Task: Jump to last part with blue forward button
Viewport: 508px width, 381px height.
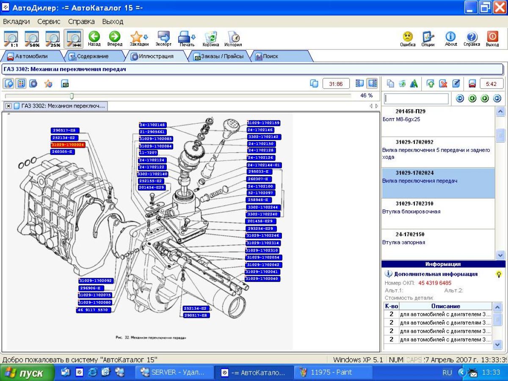Action: click(497, 99)
